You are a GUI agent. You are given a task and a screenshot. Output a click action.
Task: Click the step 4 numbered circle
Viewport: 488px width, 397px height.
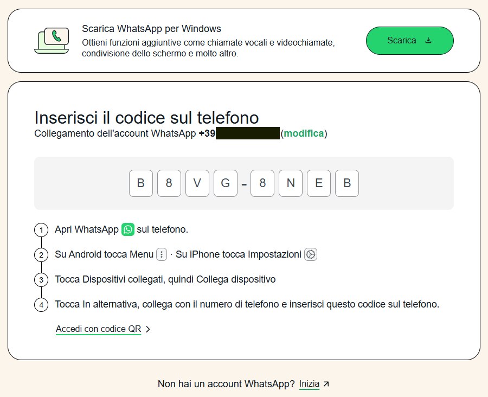tap(41, 305)
